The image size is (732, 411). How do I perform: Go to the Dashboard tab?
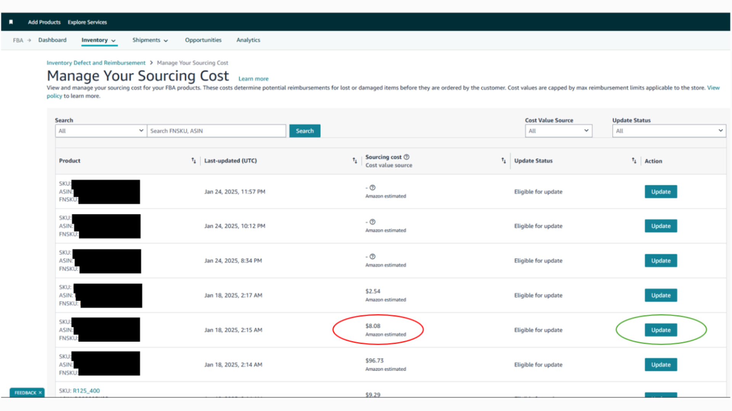pyautogui.click(x=52, y=40)
